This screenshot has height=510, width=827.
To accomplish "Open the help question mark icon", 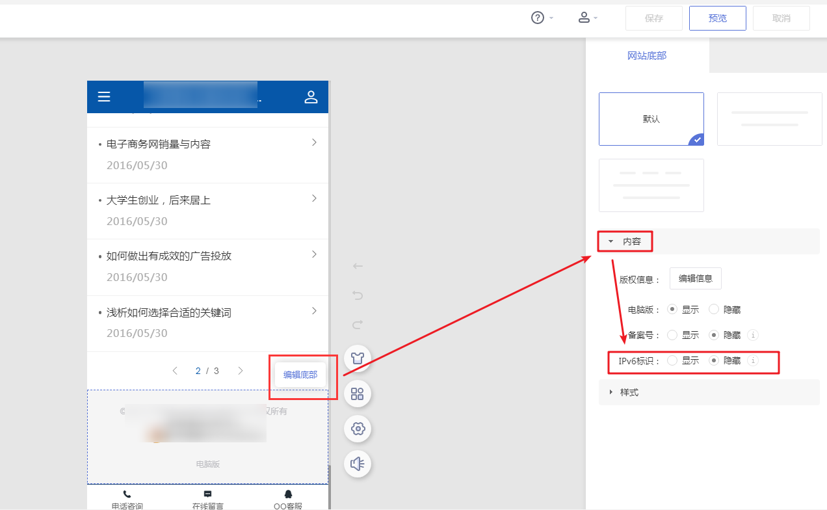I will point(538,18).
